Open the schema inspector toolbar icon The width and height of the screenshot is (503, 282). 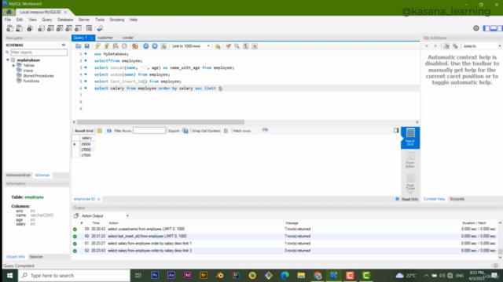click(30, 28)
